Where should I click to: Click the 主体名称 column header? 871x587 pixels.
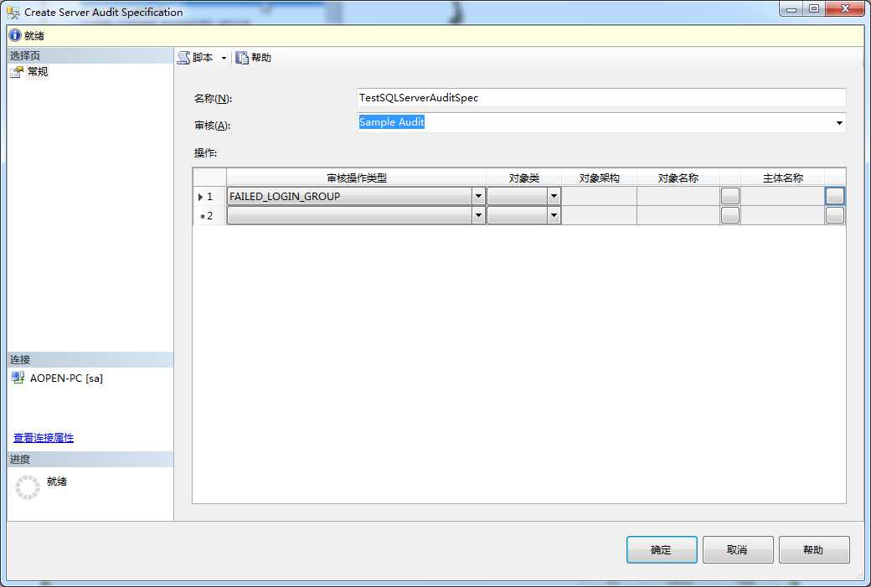click(x=783, y=178)
